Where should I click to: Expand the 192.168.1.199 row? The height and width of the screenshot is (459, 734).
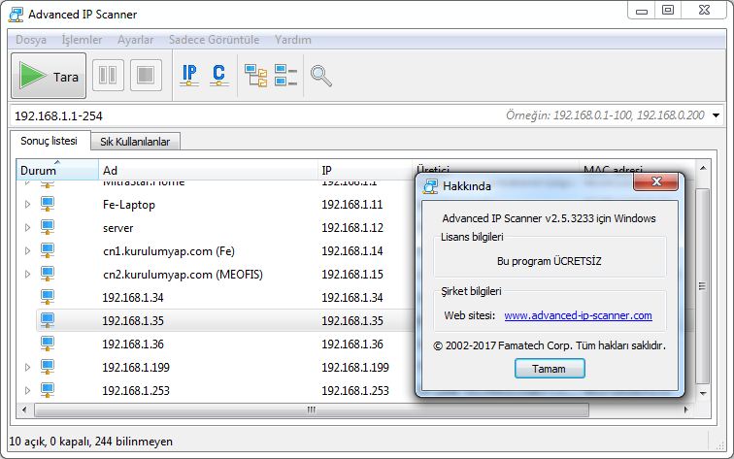pos(27,367)
